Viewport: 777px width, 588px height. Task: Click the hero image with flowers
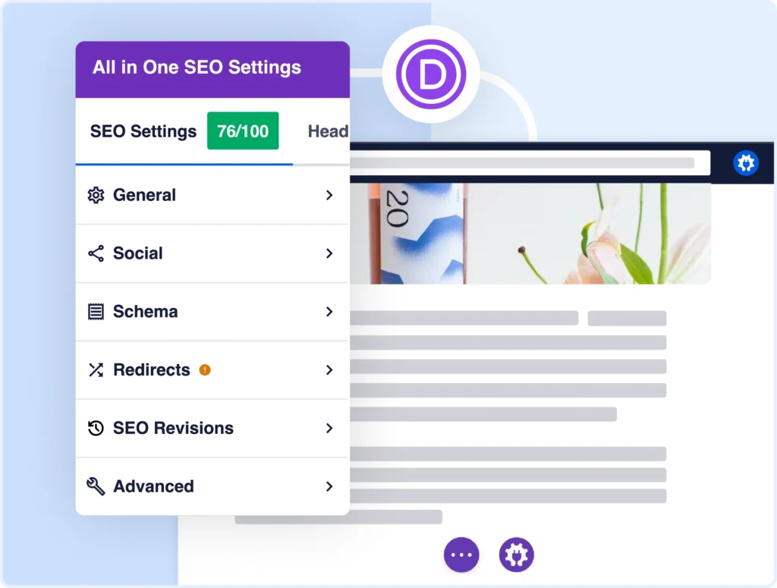pos(530,234)
